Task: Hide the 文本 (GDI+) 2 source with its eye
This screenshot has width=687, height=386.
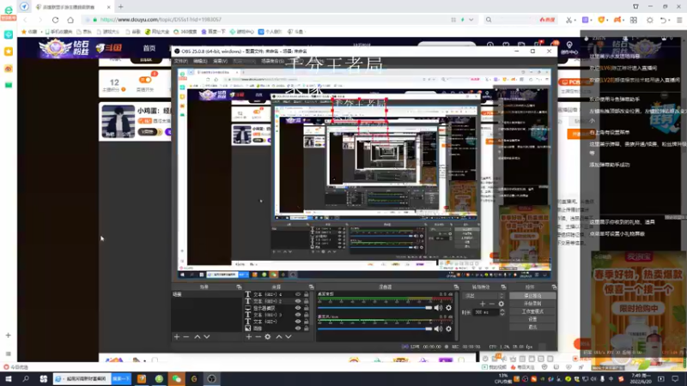Action: tap(298, 301)
